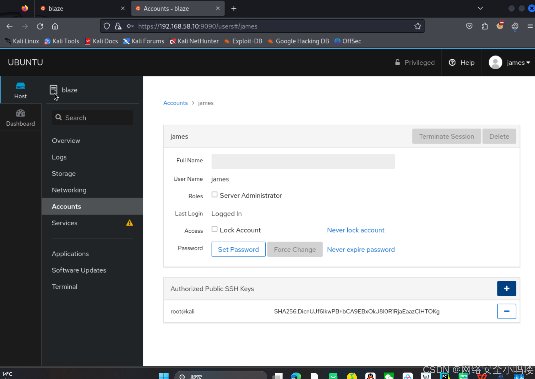Click the SHA256 fingerprint text
The height and width of the screenshot is (379, 535).
coord(357,311)
